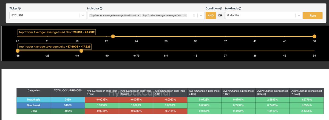Click the info icon next to Ticker
This screenshot has height=120, width=329.
(19, 8)
